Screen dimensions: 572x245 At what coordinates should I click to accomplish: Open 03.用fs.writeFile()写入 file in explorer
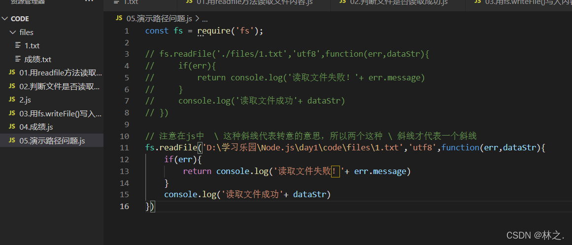click(x=60, y=113)
